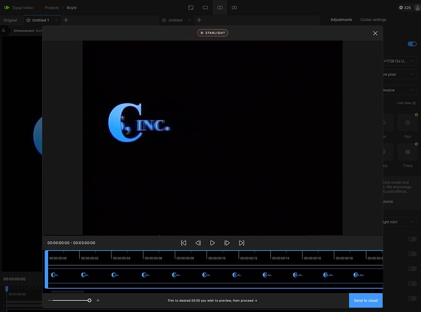The image size is (421, 312).
Task: Play the Starlight preview video
Action: (x=212, y=243)
